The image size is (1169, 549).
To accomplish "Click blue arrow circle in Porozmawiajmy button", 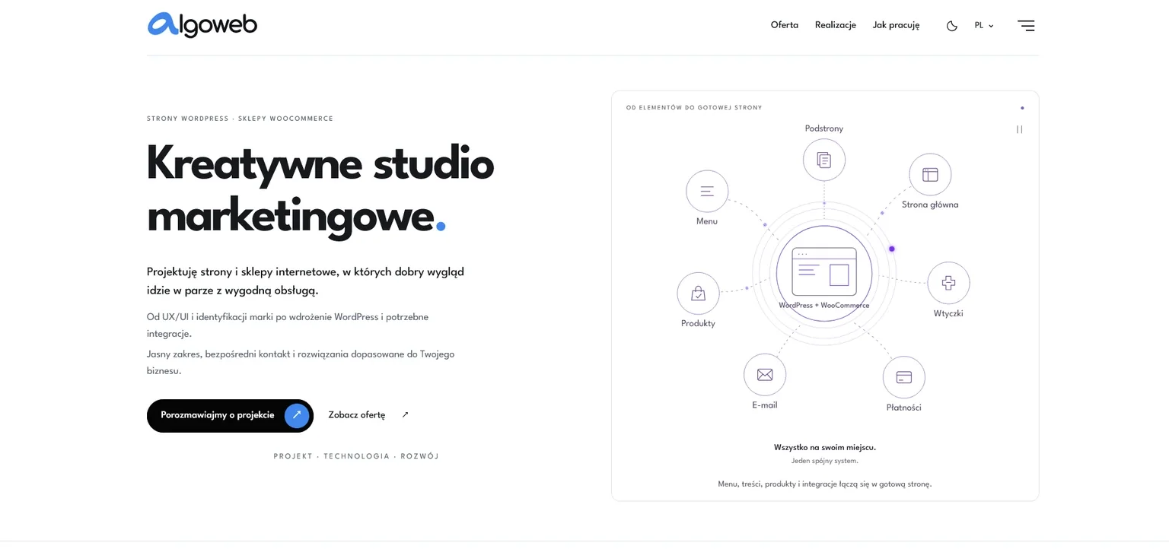I will point(297,415).
